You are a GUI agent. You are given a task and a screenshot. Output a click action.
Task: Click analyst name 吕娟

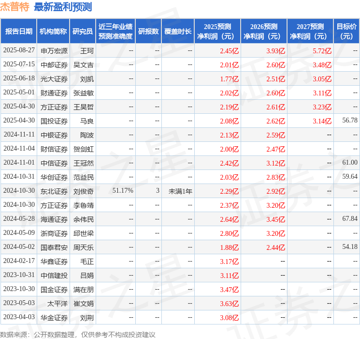tap(87, 276)
